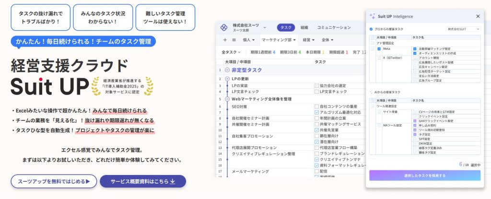This screenshot has height=199, width=491.
Task: Click スーツアップを無料ではじめる button
Action: pos(54,181)
